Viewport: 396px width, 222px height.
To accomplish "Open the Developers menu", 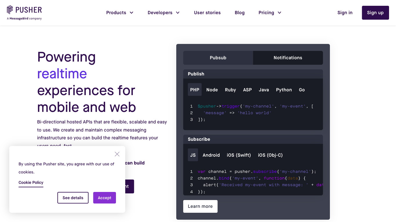I will [164, 13].
